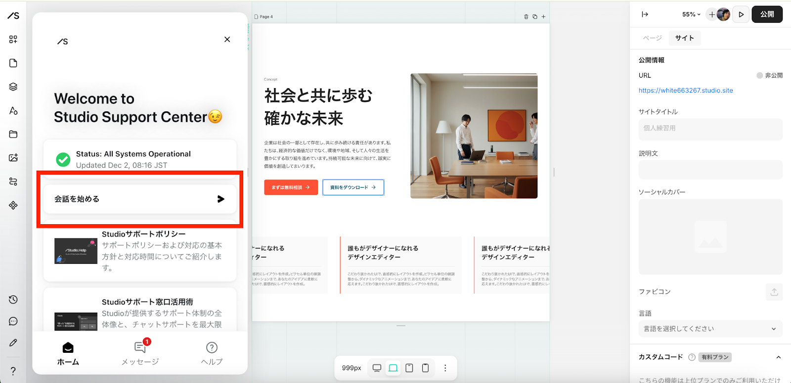This screenshot has height=383, width=791.
Task: Open the four-diamond apps icon in sidebar
Action: coord(13,205)
